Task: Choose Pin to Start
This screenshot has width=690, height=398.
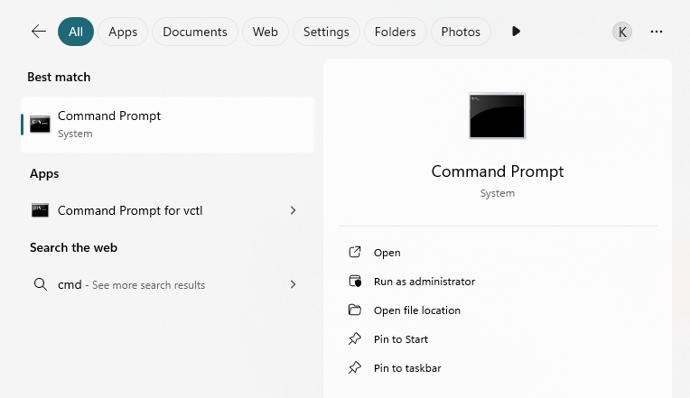Action: point(498,339)
